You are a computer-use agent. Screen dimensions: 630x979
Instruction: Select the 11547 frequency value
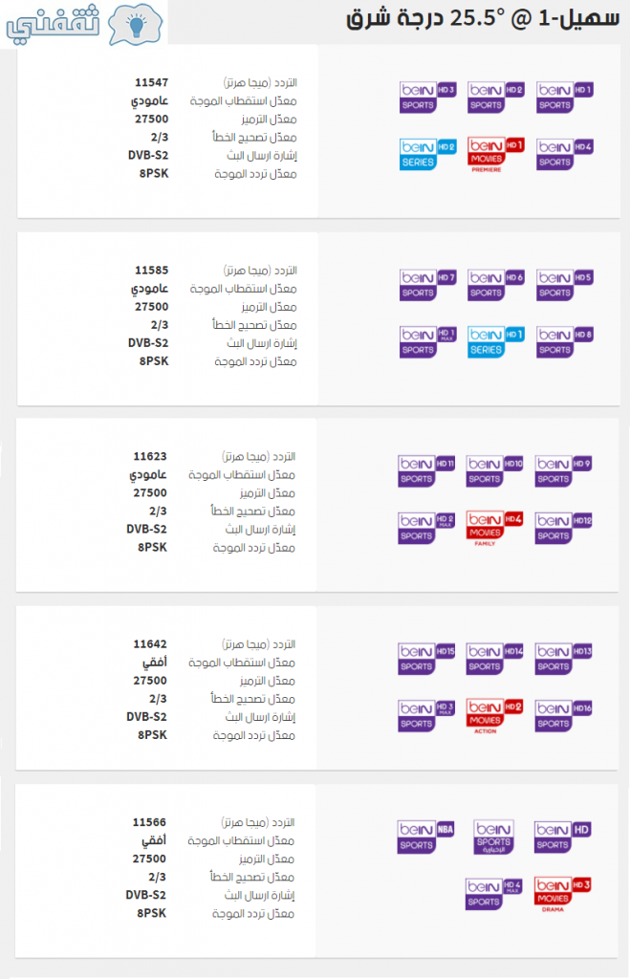[x=151, y=82]
